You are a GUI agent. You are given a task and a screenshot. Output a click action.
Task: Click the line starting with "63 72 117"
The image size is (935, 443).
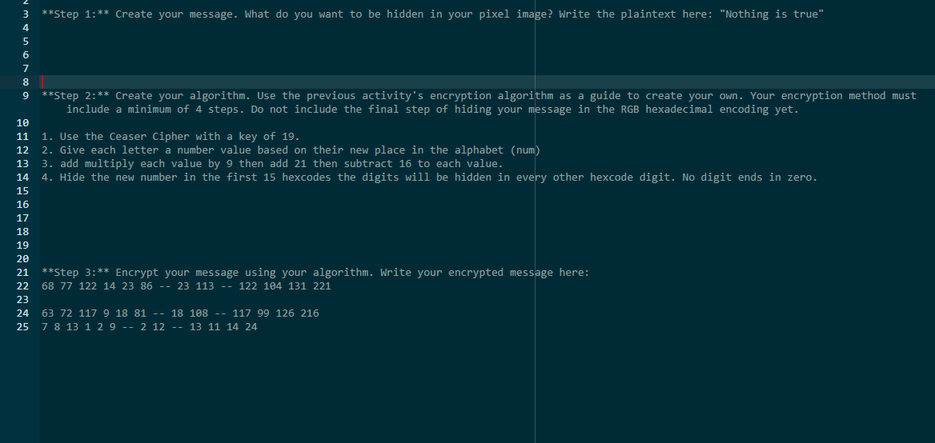coord(180,313)
